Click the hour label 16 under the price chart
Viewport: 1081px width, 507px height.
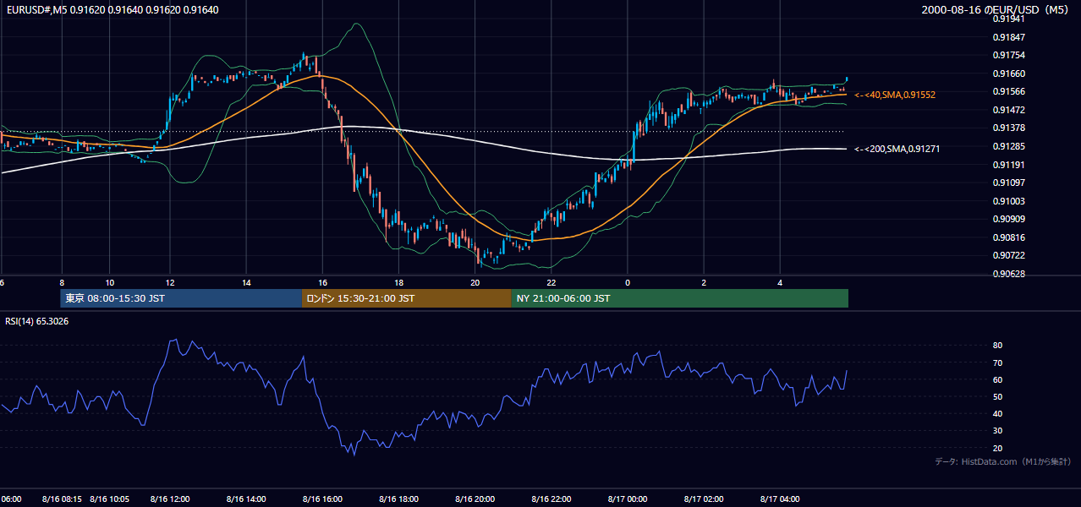pos(322,282)
